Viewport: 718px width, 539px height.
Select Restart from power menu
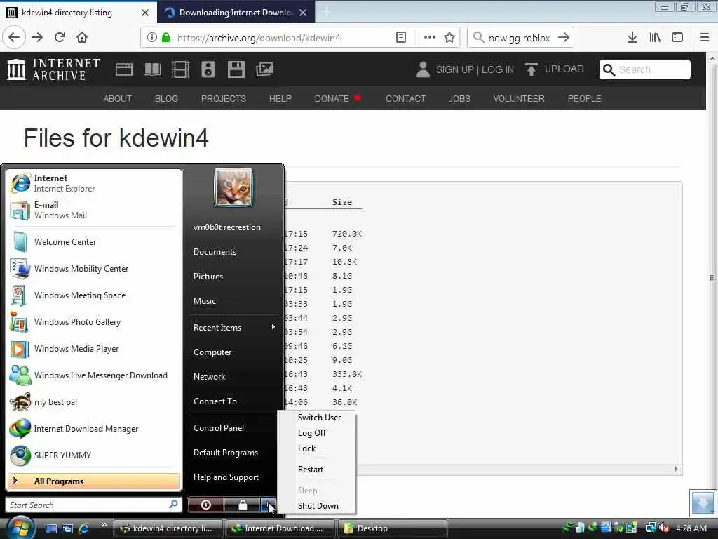(311, 470)
